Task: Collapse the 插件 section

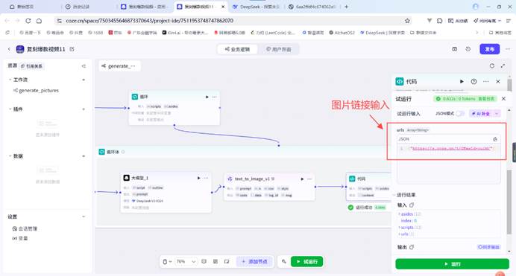Action: point(10,109)
